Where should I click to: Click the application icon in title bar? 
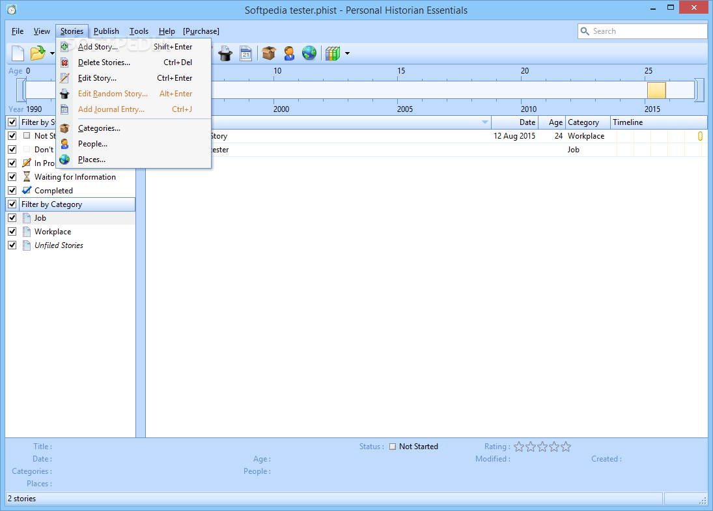point(12,10)
